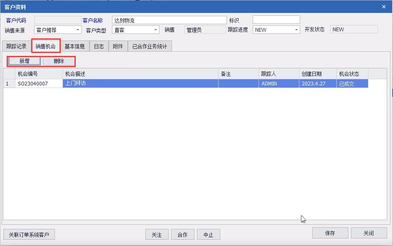Close the 客户资料 dialog window
393x246 pixels.
tap(384, 7)
